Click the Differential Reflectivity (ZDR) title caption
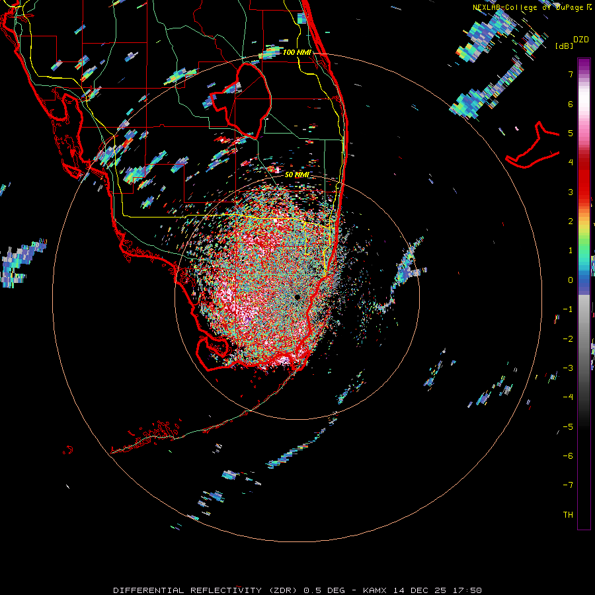Image resolution: width=595 pixels, height=595 pixels. pos(297,590)
